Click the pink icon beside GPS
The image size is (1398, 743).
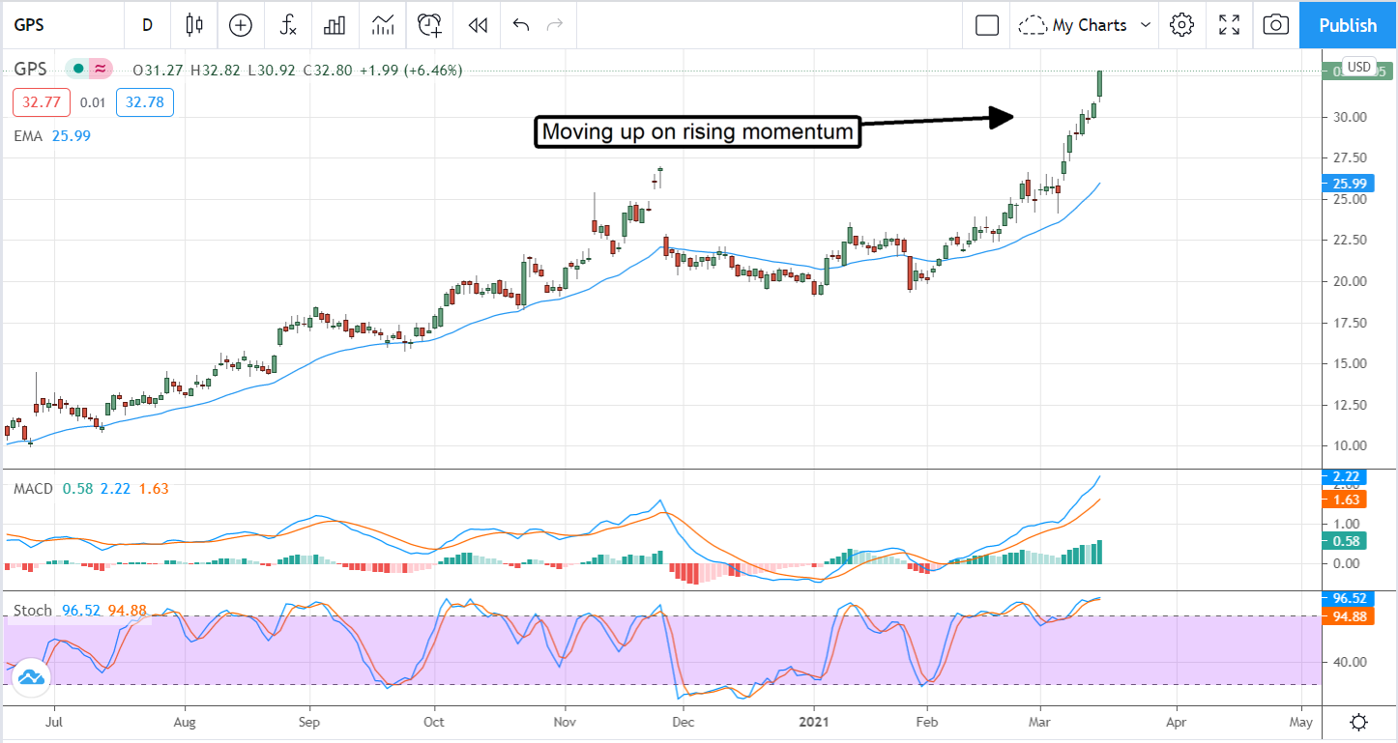(99, 70)
